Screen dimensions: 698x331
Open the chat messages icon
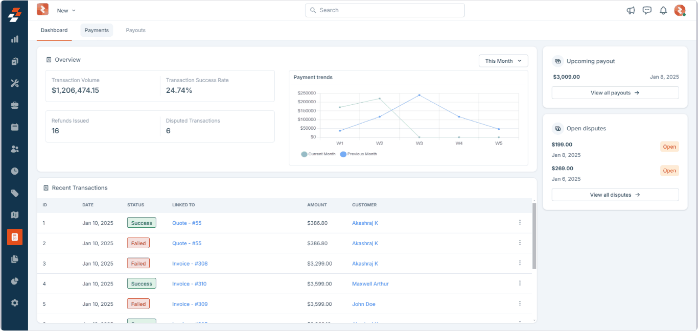[647, 10]
